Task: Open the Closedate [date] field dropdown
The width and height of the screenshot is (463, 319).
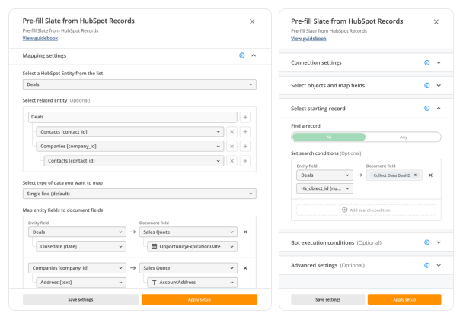Action: coord(81,247)
